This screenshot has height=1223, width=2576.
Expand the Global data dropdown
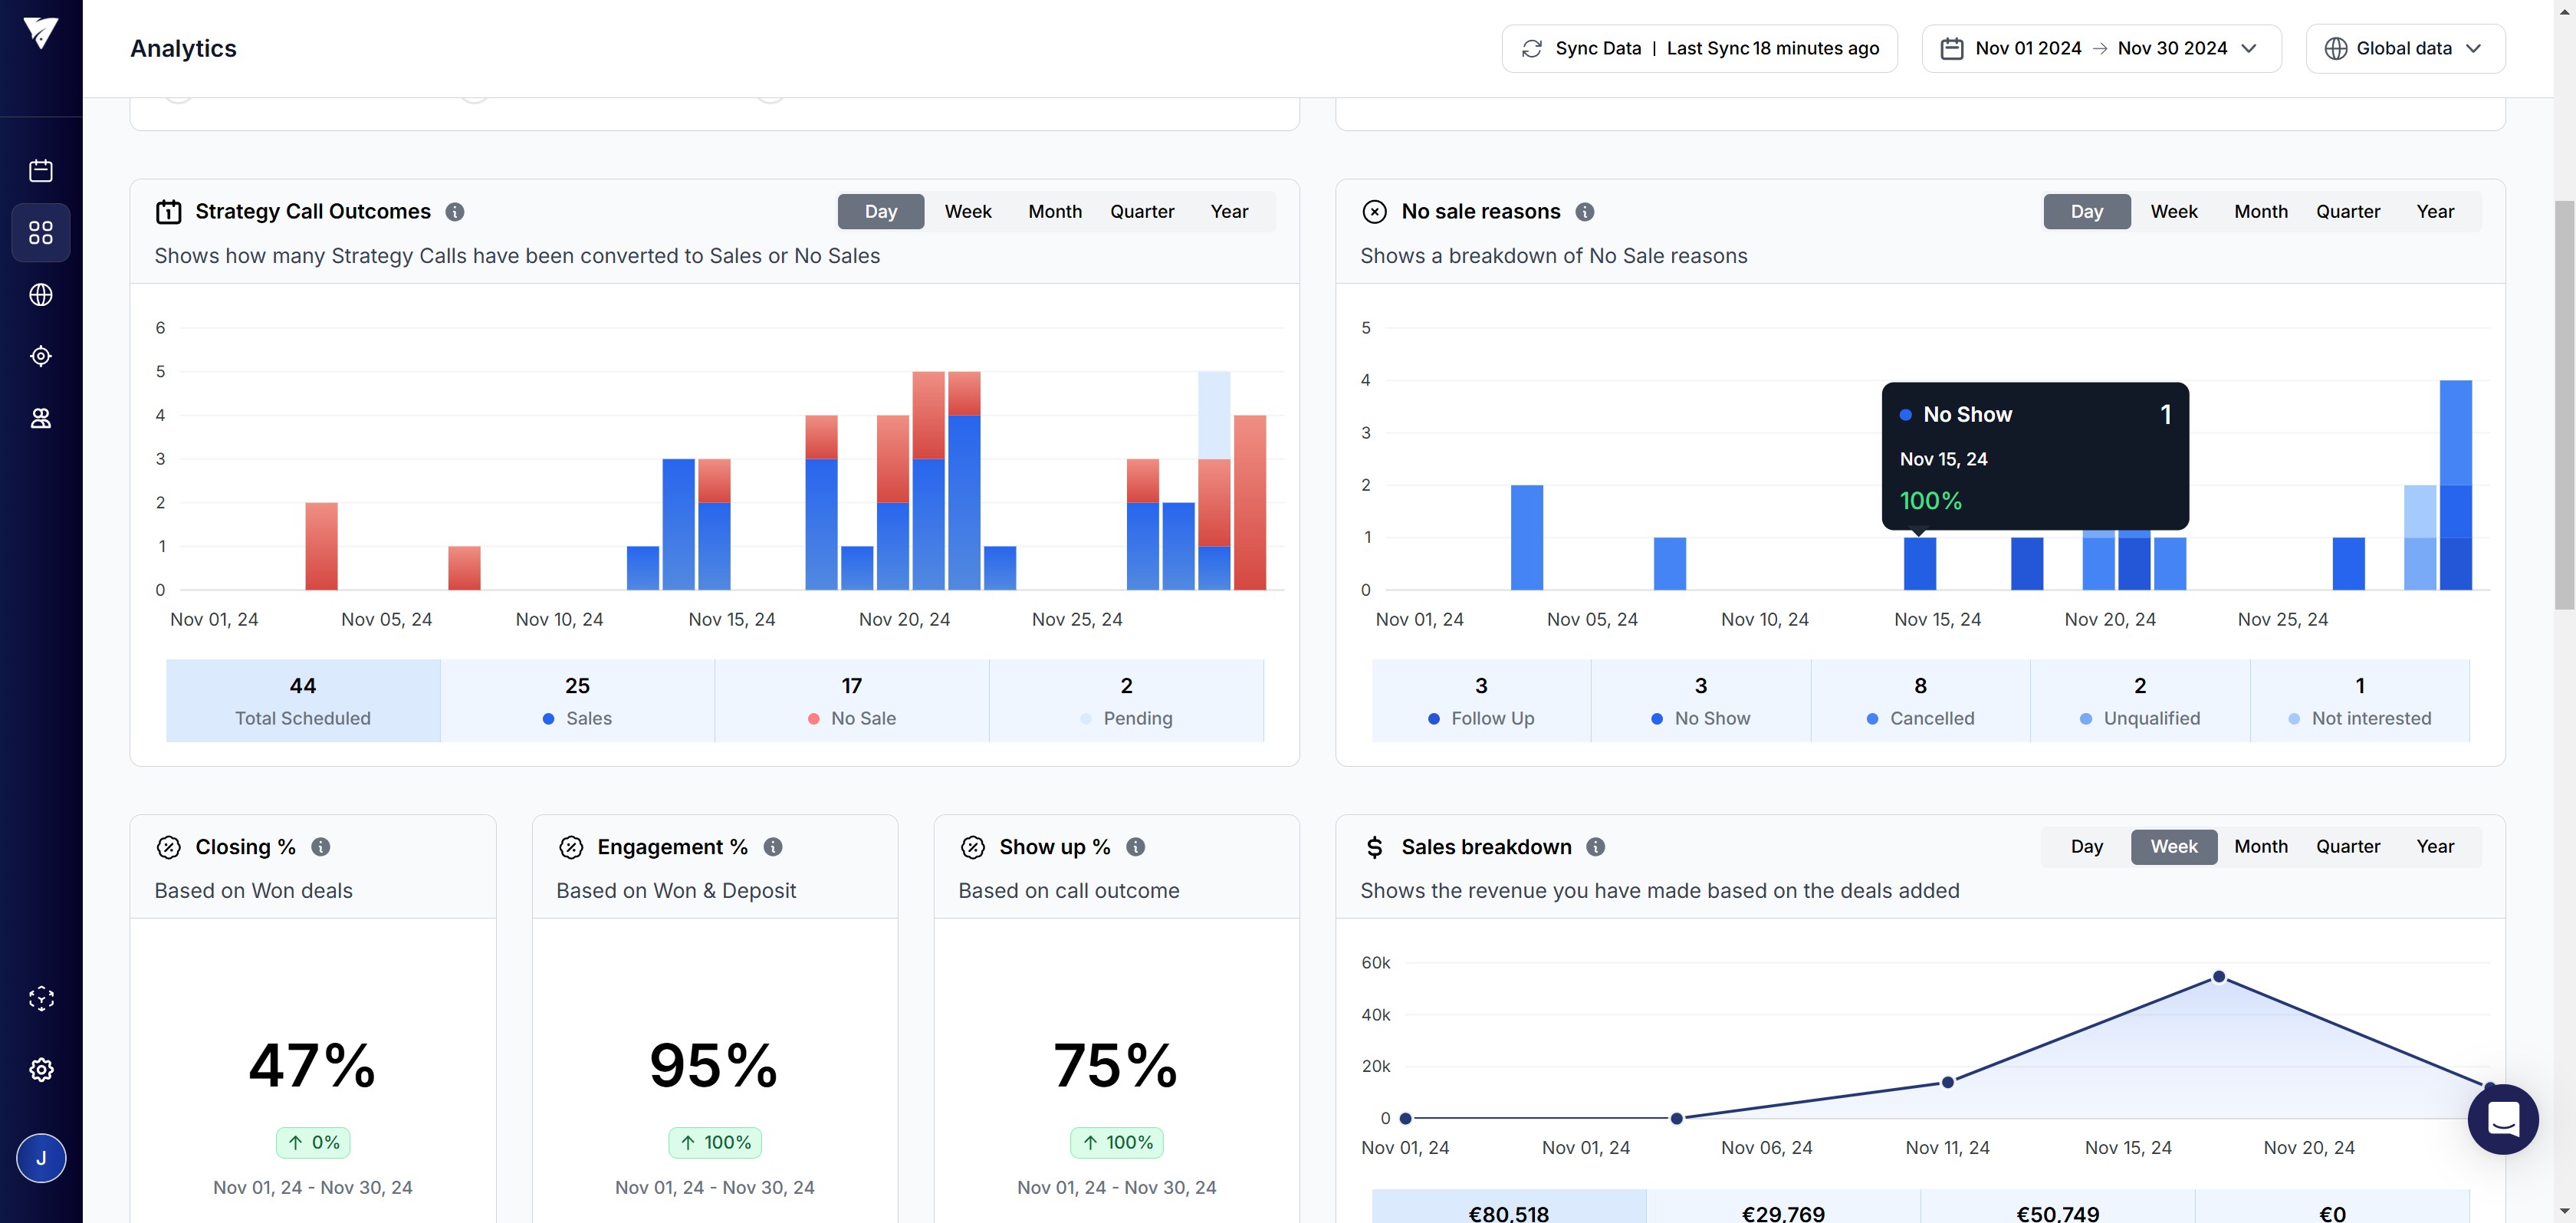point(2404,49)
